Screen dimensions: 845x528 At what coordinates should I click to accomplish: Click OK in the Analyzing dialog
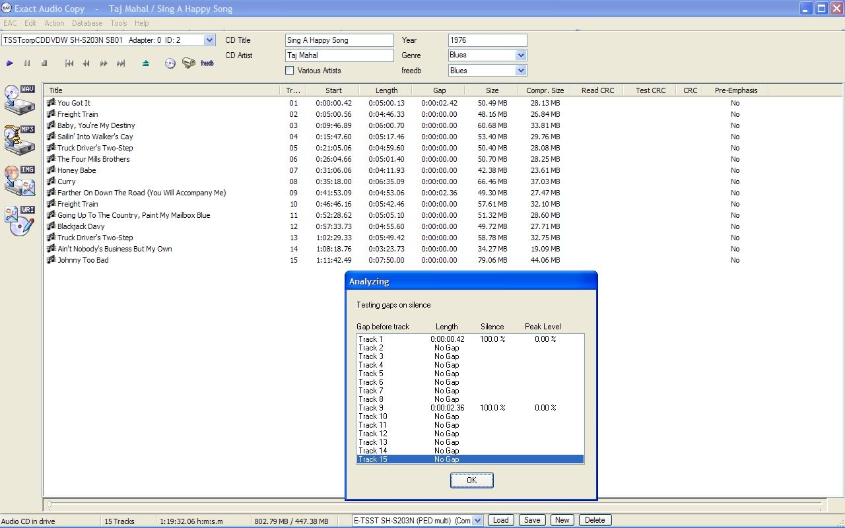coord(471,480)
